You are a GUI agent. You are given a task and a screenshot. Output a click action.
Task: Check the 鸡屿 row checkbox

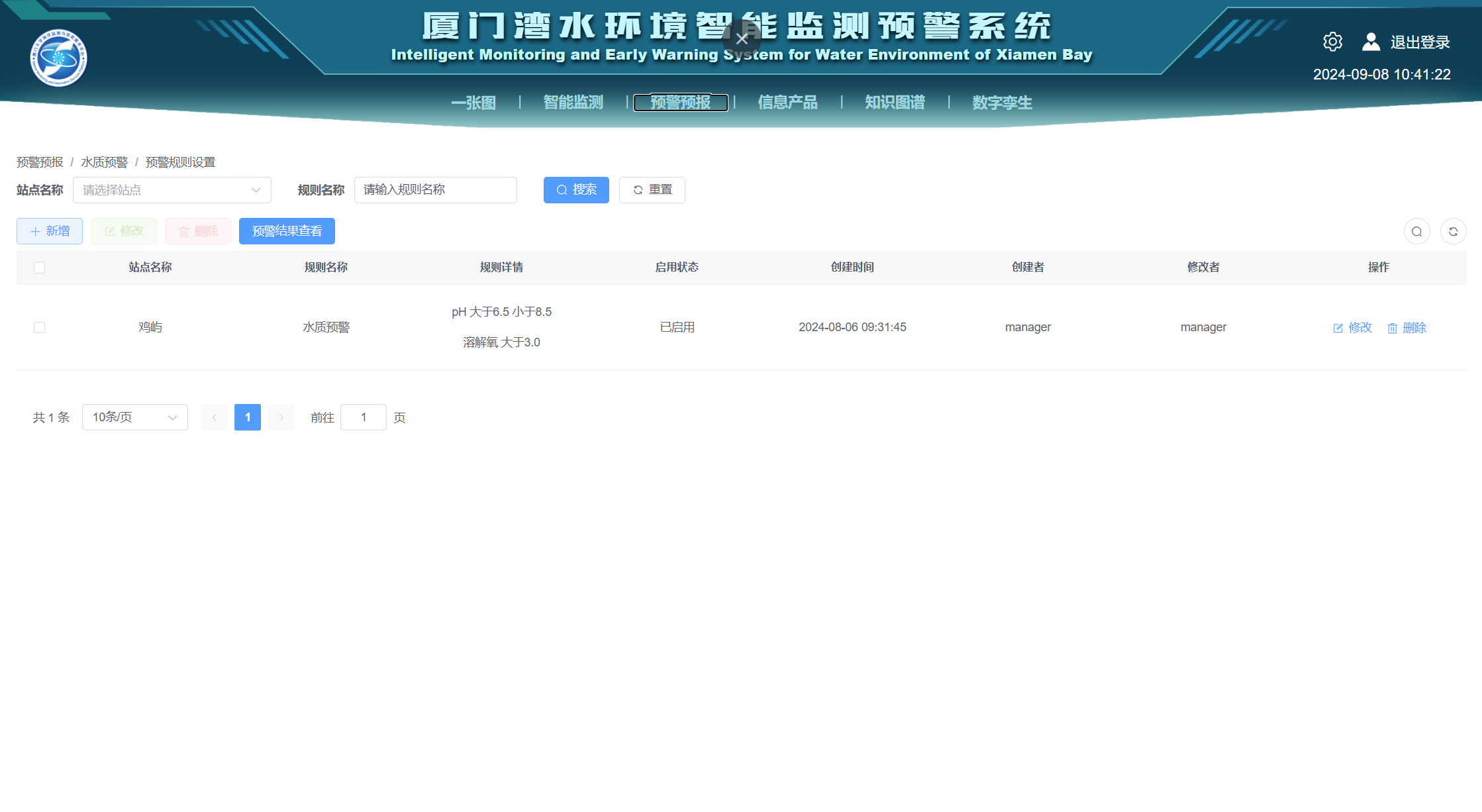[39, 327]
